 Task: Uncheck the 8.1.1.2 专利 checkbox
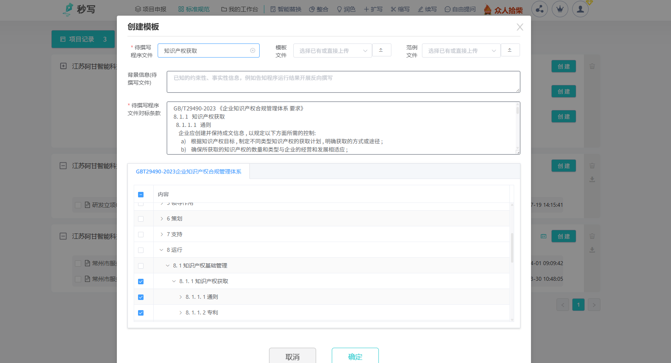141,312
